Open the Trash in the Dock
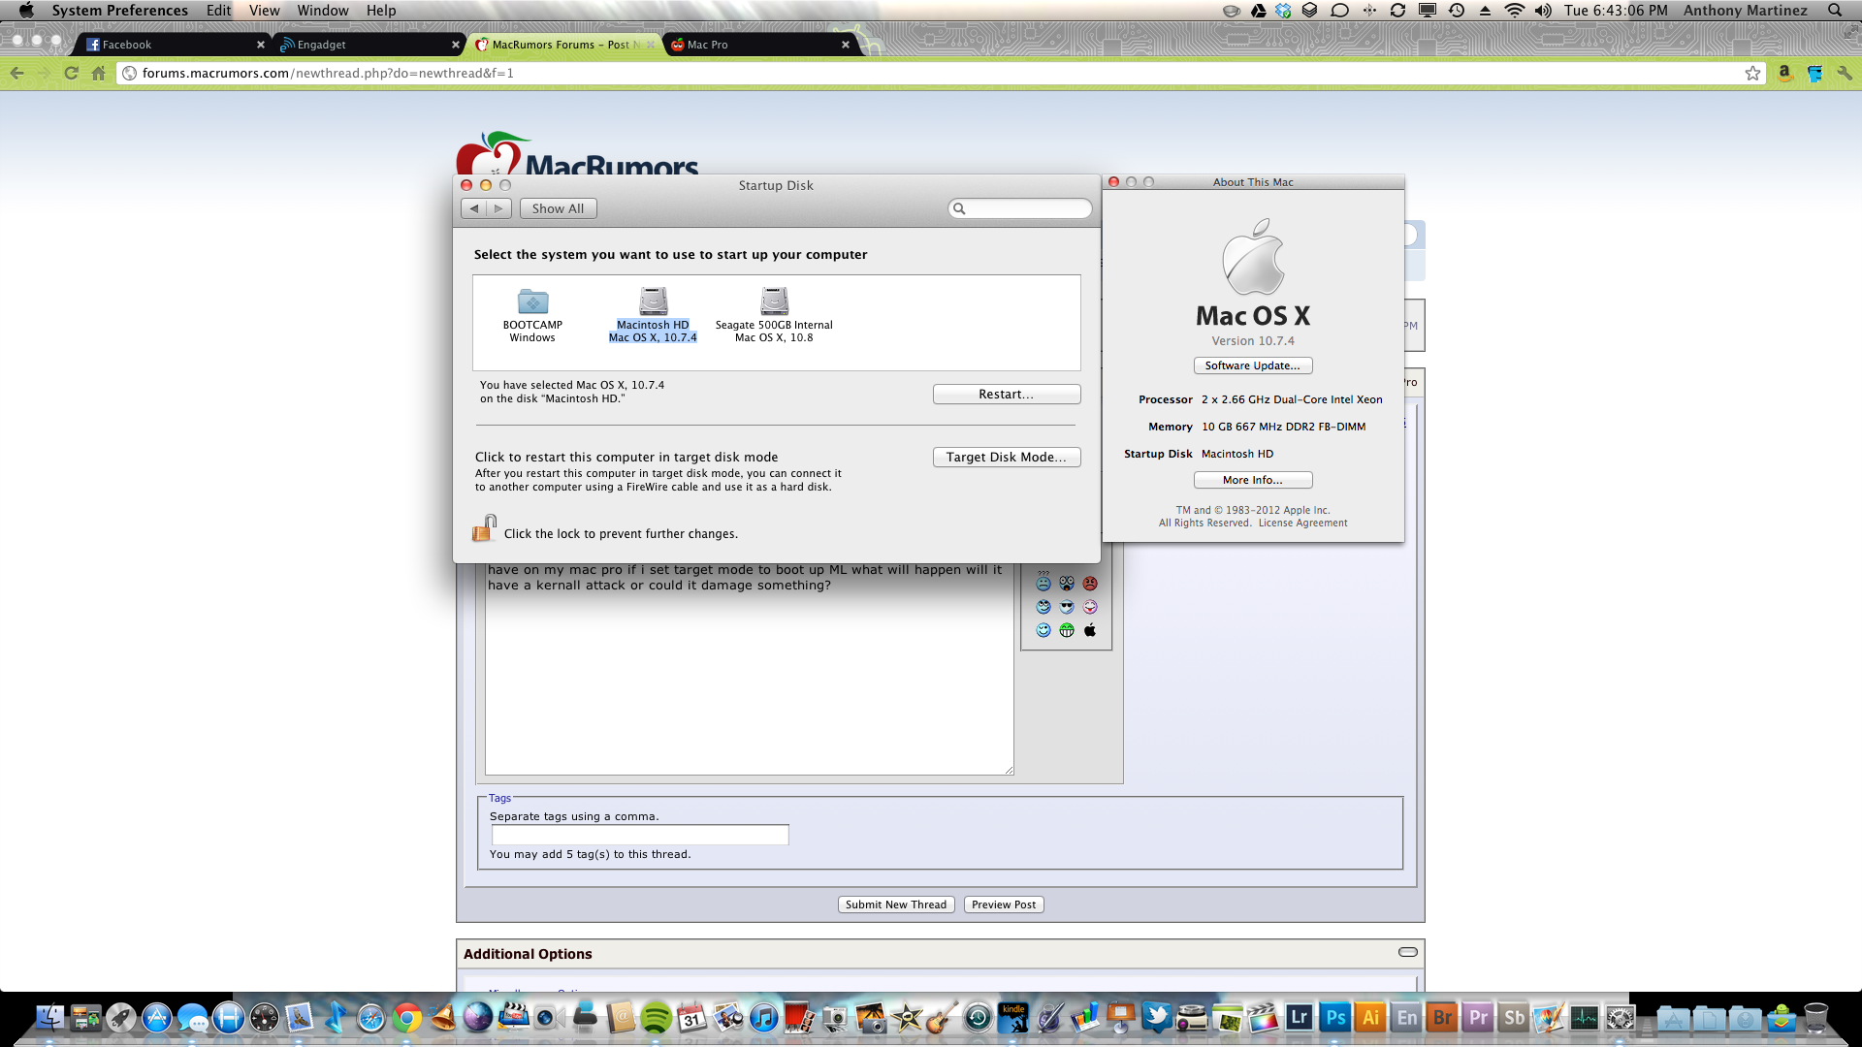1862x1047 pixels. tap(1816, 1018)
